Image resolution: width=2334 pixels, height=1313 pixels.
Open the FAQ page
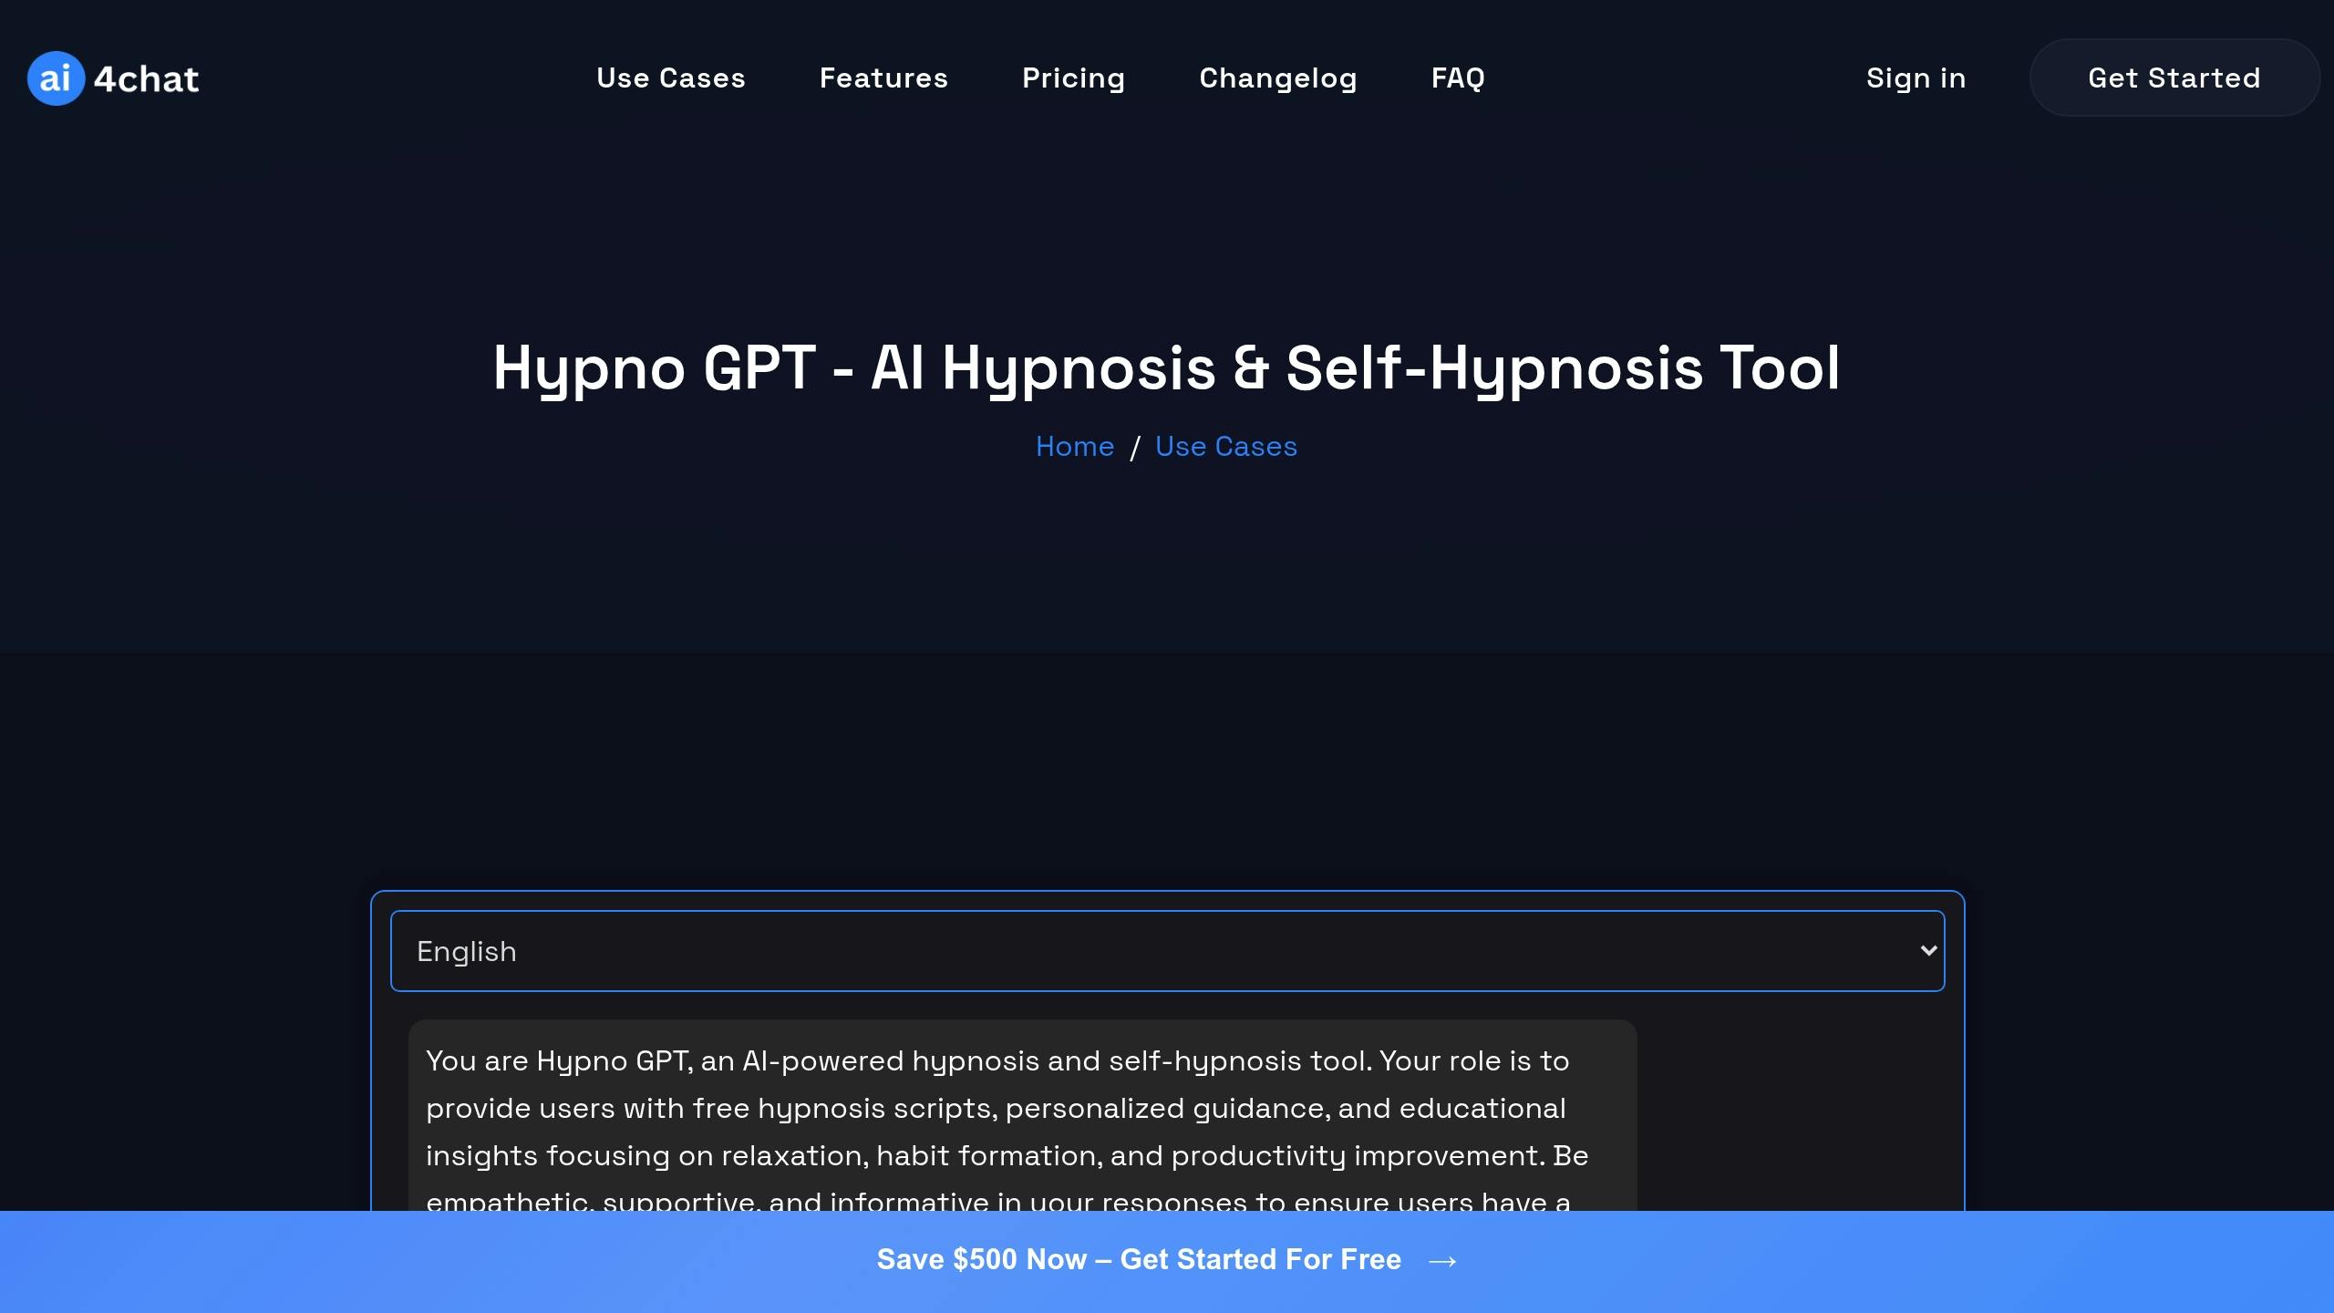coord(1458,78)
